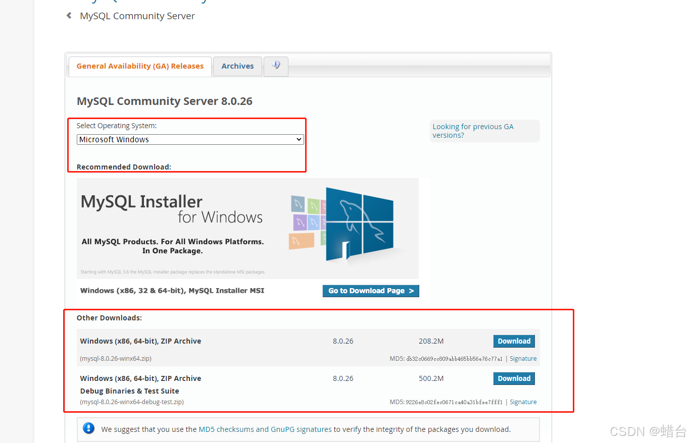Click 8.0.26 version in the first ZIP row
Viewport: 689px width, 443px height.
(x=343, y=341)
